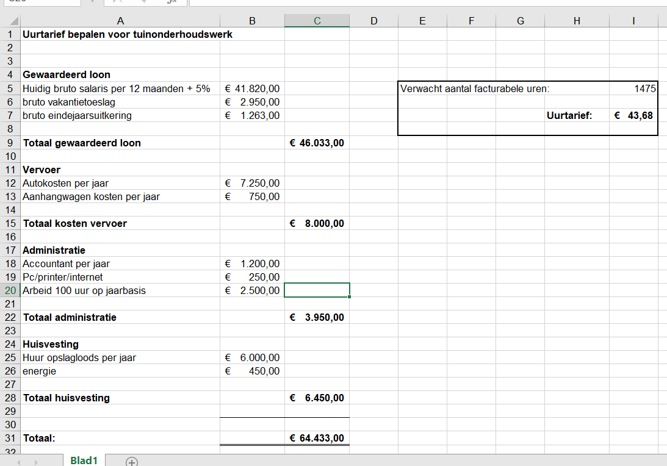This screenshot has width=667, height=466.
Task: Open the Blad1 sheet tab
Action: click(84, 461)
